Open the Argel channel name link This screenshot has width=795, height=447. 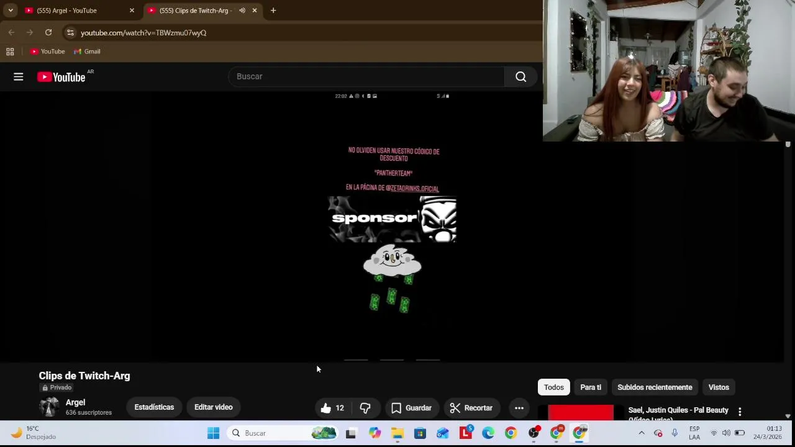pos(75,402)
